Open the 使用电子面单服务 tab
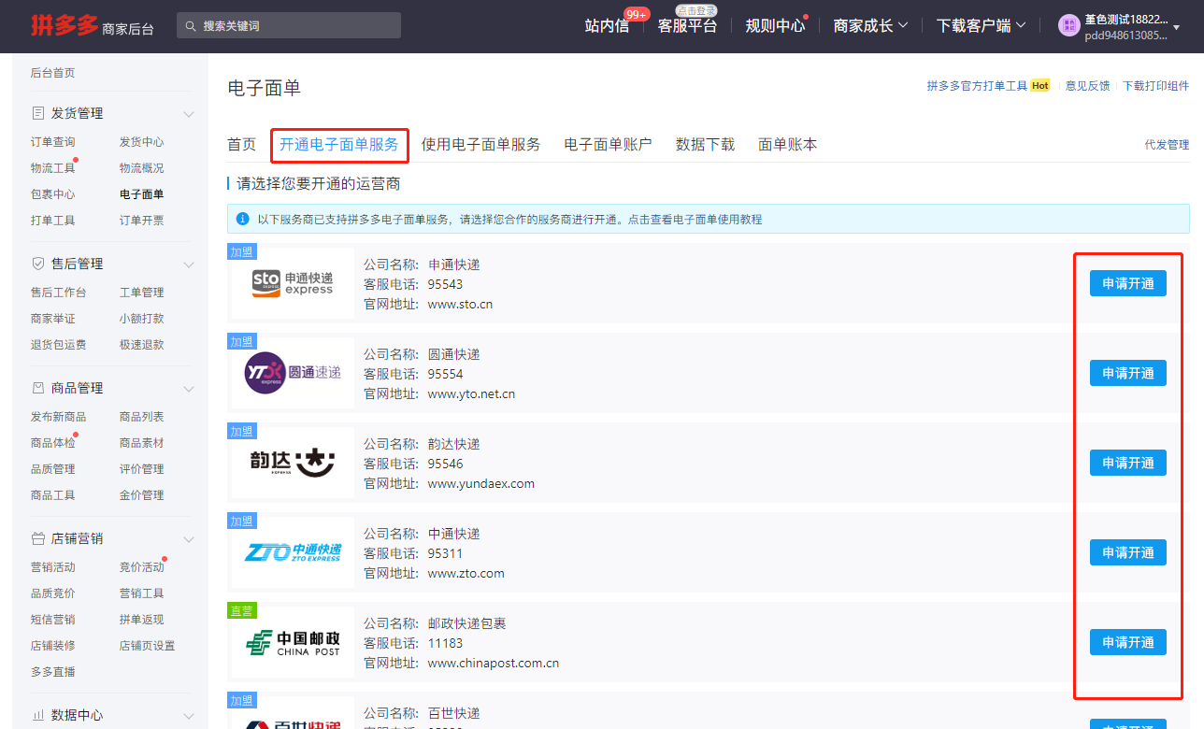This screenshot has width=1204, height=729. (480, 145)
